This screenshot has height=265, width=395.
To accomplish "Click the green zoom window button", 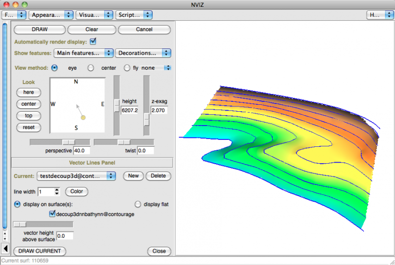I will (x=25, y=4).
